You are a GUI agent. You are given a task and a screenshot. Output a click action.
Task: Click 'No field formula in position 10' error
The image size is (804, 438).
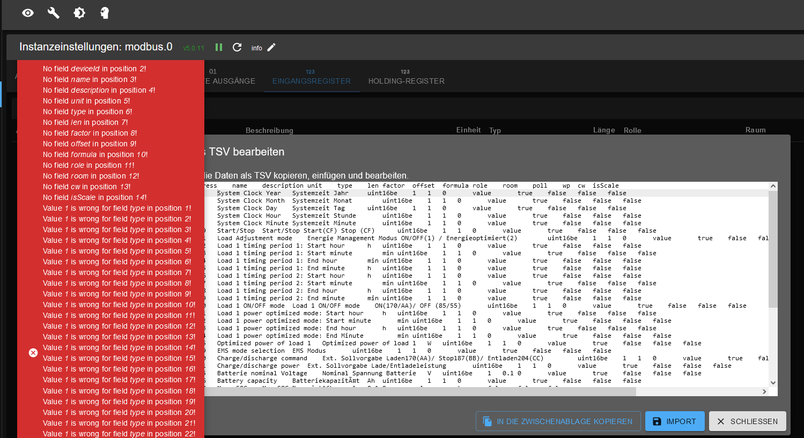[95, 154]
